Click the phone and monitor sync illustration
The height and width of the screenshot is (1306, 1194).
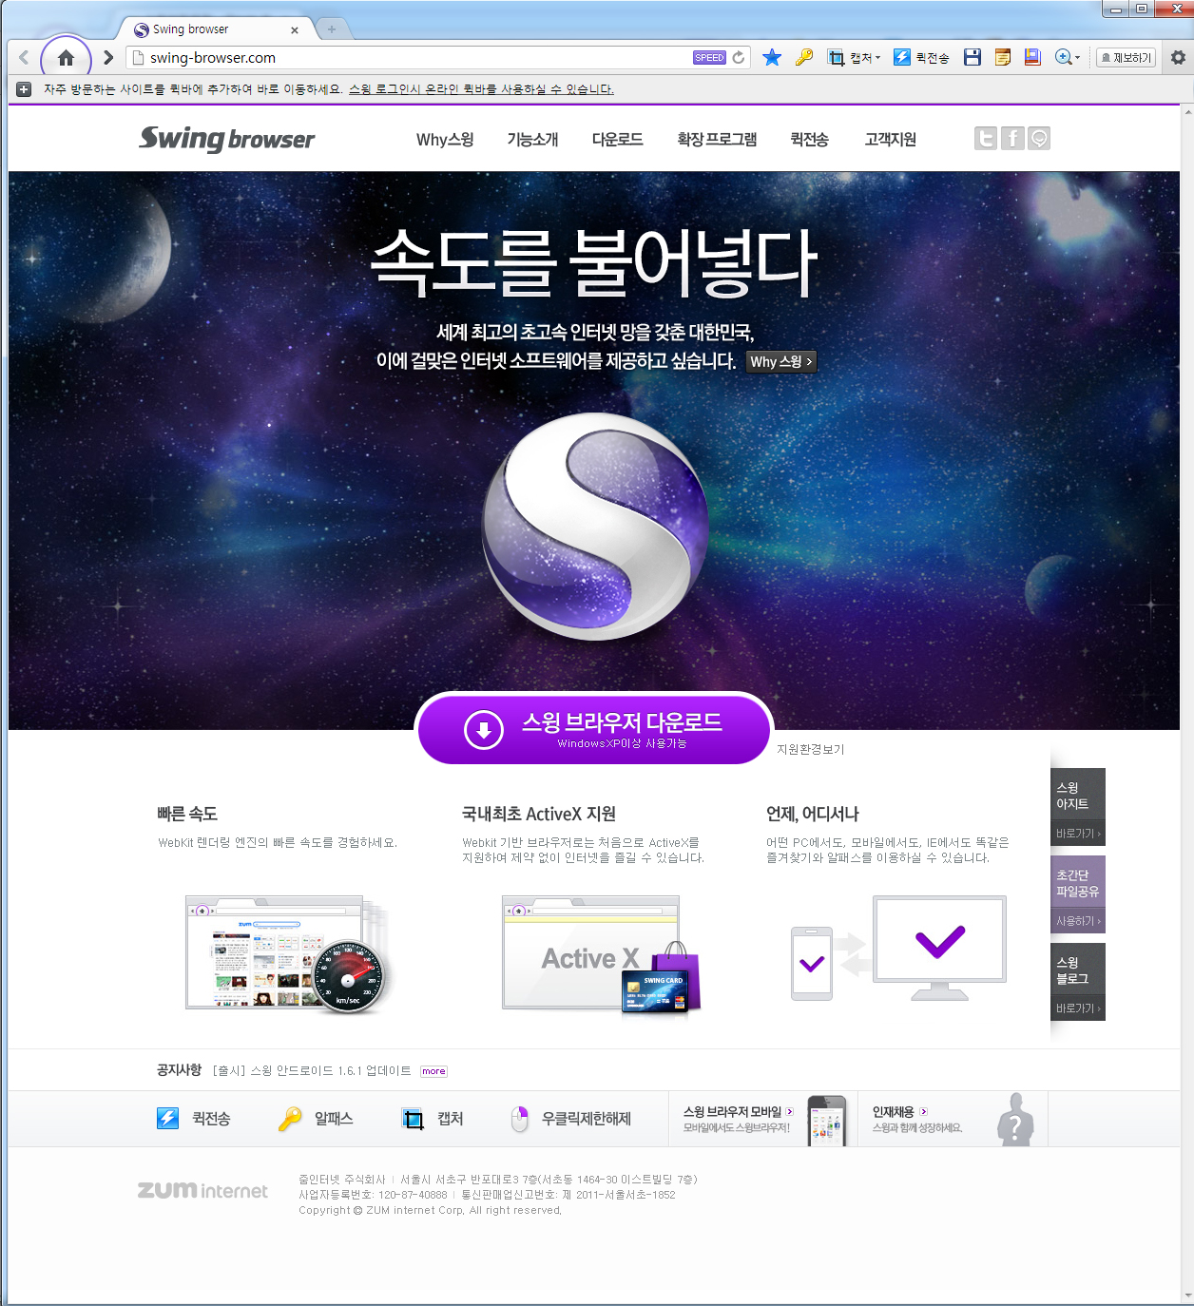tap(898, 949)
